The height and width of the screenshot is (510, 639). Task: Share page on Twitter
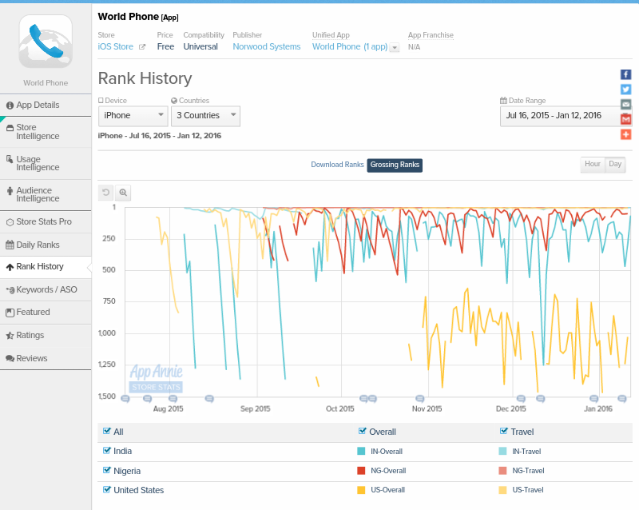[625, 90]
